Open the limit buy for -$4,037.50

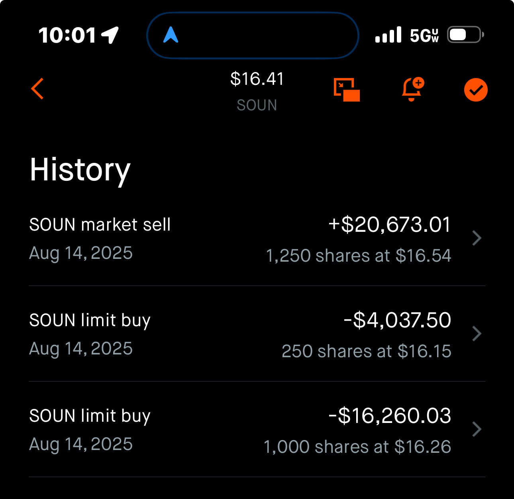pyautogui.click(x=90, y=320)
